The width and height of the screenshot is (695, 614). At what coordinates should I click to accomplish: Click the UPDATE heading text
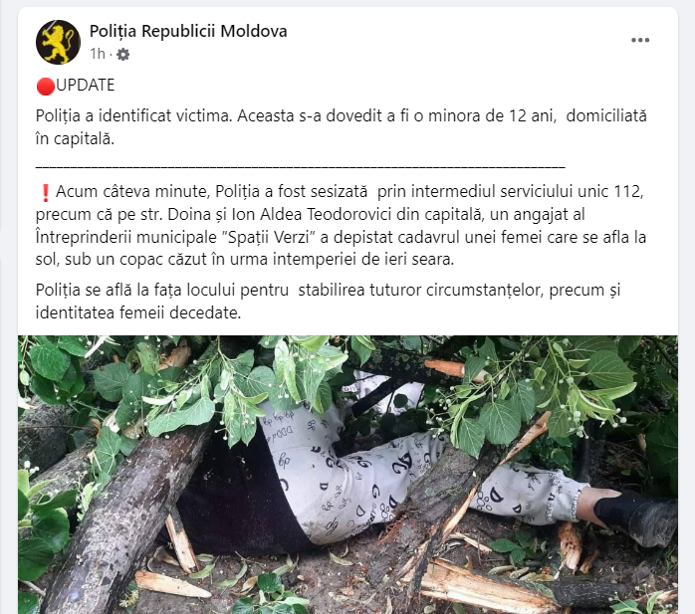tap(85, 85)
